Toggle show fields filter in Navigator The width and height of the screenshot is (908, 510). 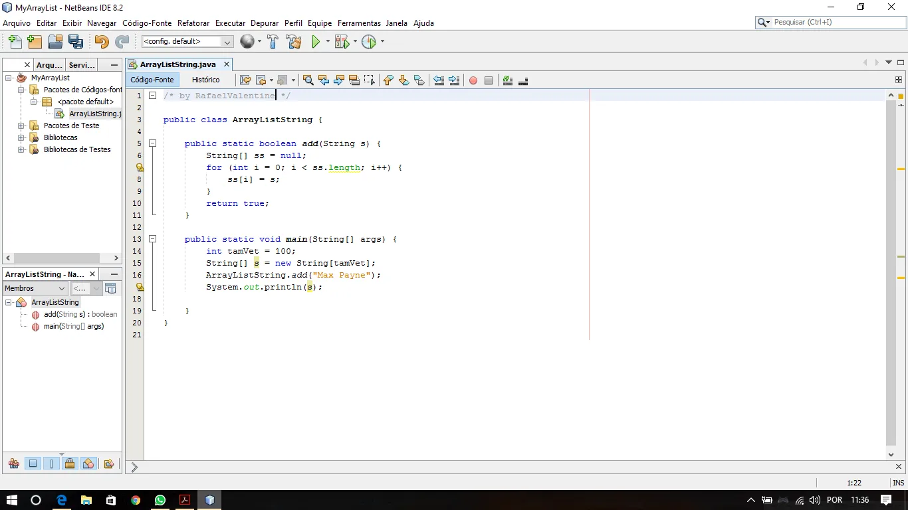[32, 464]
